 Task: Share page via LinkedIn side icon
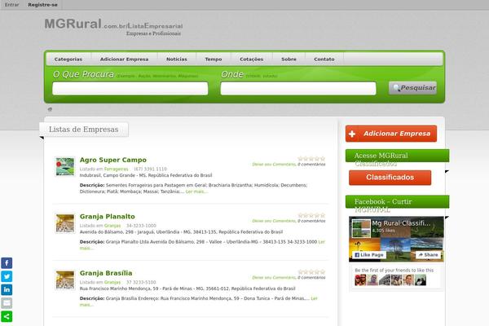pos(7,290)
